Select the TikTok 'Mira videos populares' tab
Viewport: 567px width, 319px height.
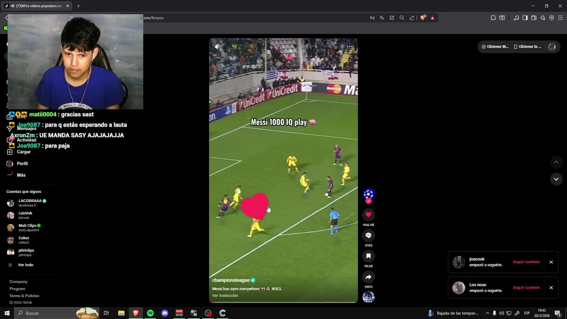[36, 6]
